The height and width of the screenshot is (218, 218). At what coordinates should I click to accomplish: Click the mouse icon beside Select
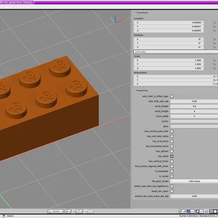(x=4, y=216)
